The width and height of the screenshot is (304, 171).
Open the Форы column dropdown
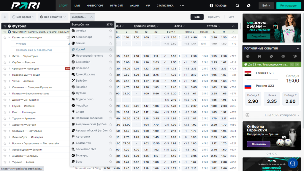click(x=179, y=26)
